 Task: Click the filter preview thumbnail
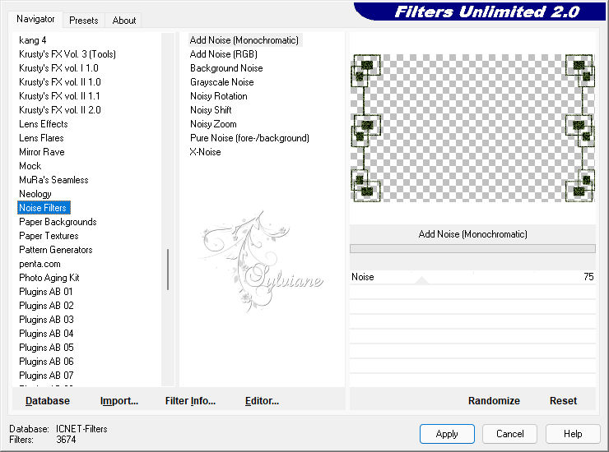point(472,128)
